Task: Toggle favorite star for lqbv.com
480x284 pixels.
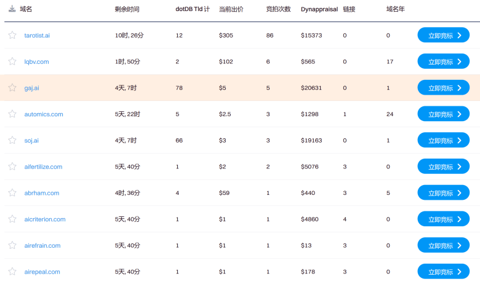Action: 12,61
